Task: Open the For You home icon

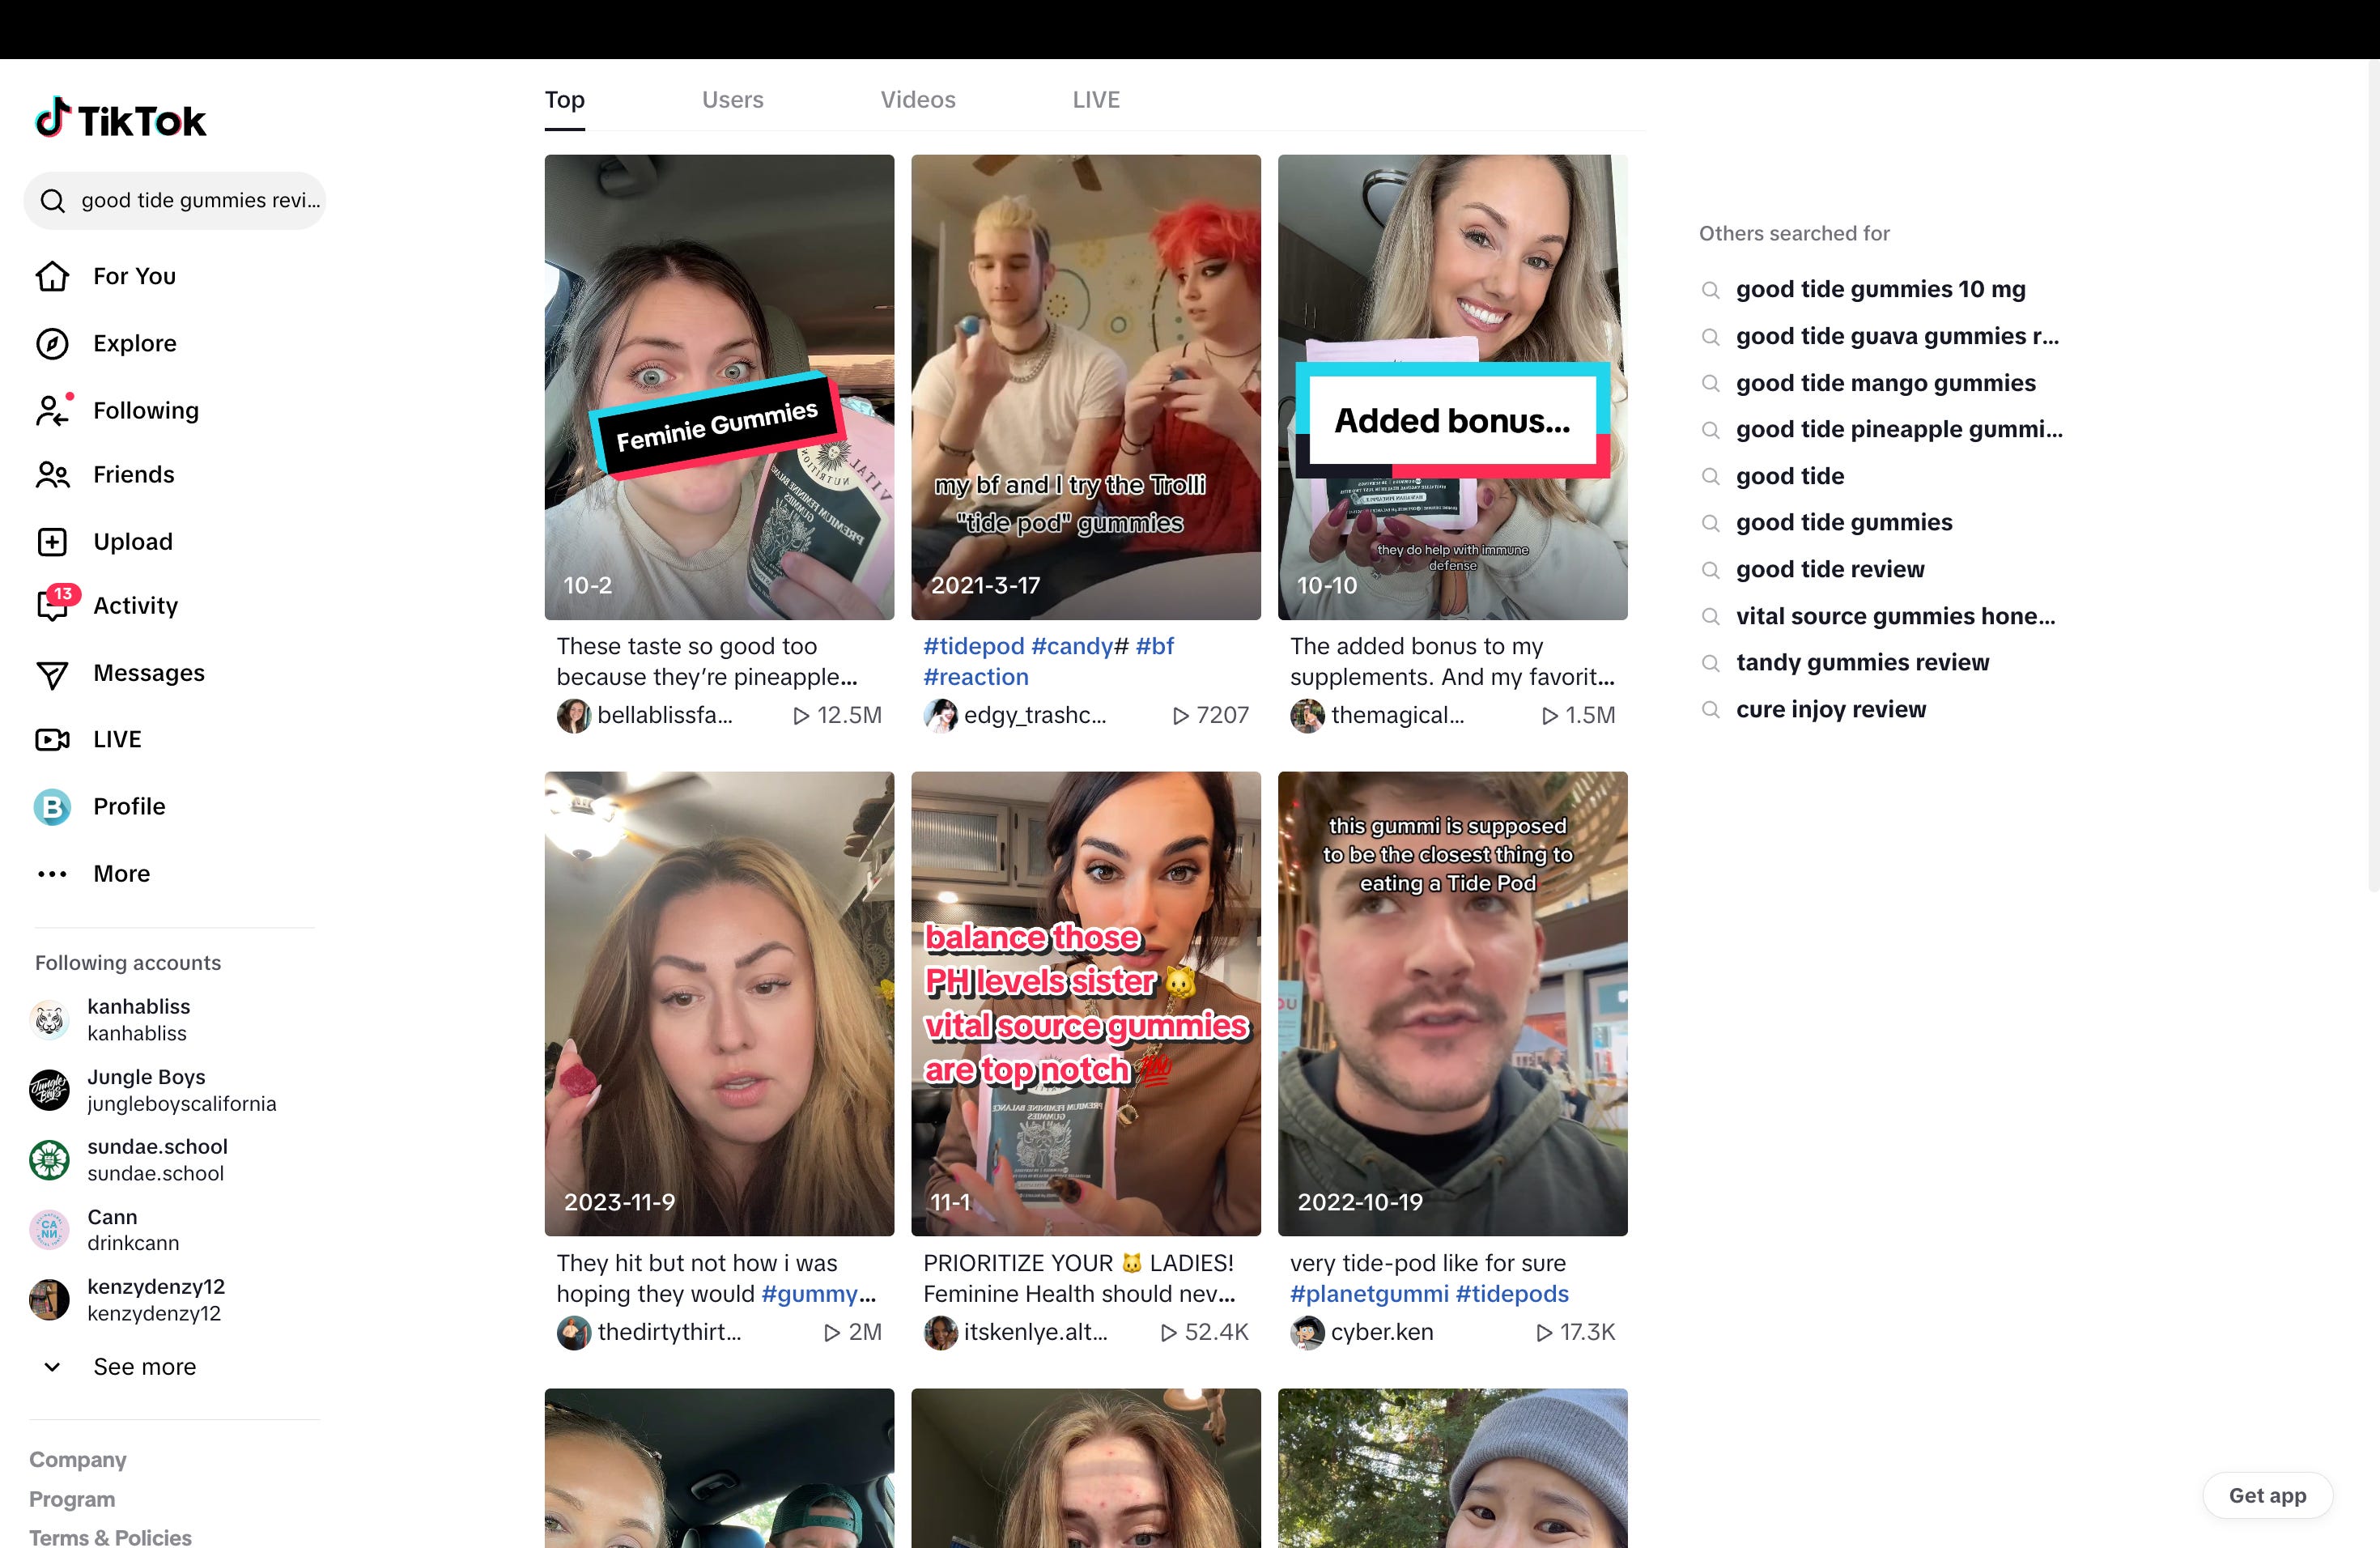Action: 52,276
